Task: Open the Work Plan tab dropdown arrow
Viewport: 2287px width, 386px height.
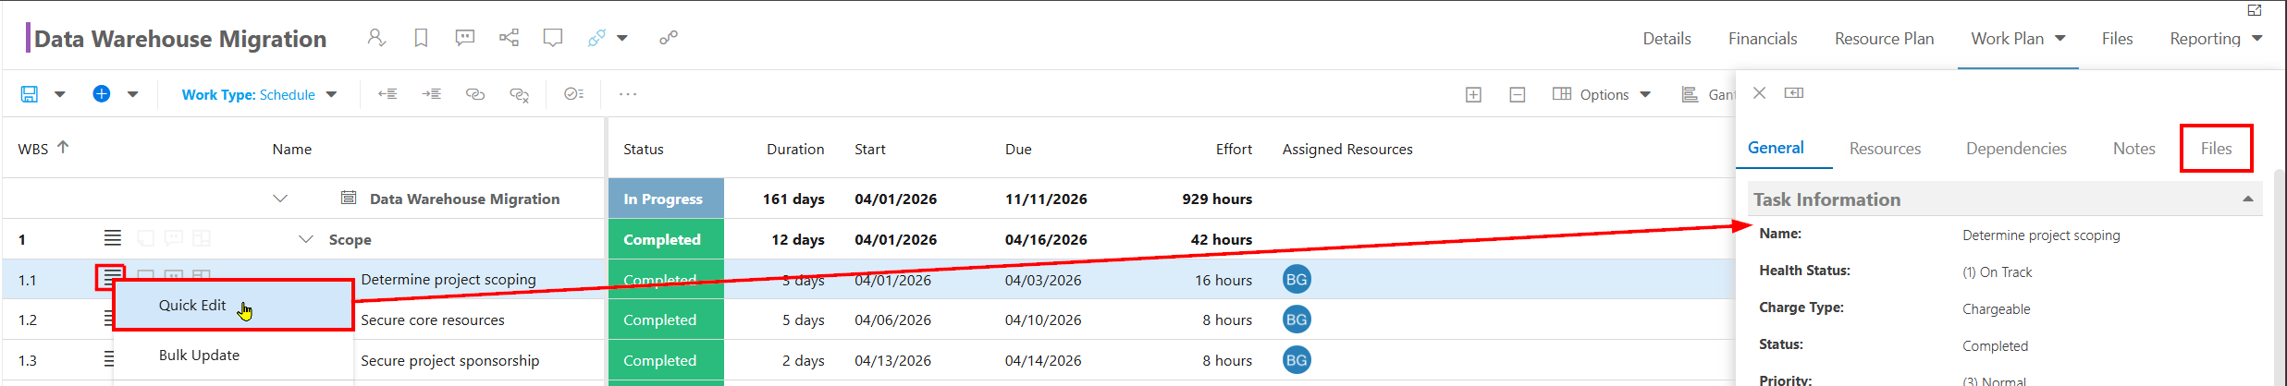Action: (x=2060, y=39)
